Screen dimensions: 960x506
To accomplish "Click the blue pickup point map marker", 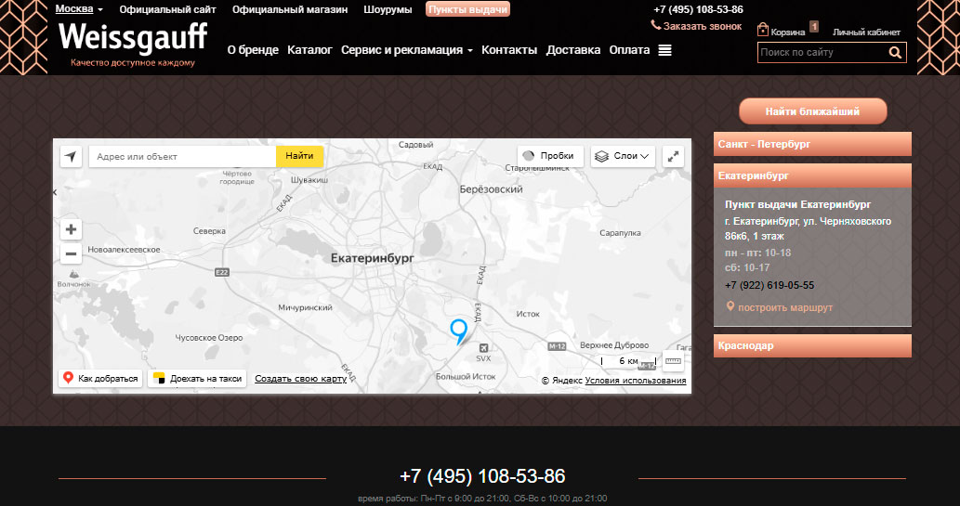I will pos(458,331).
